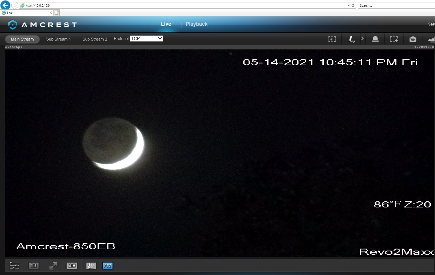
Task: Switch to Sub Stream 2
Action: [95, 39]
